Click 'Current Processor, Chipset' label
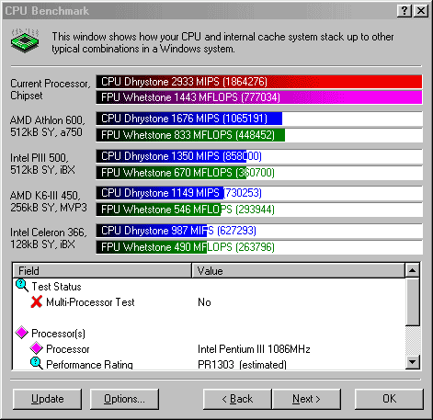The image size is (433, 420). pyautogui.click(x=51, y=89)
